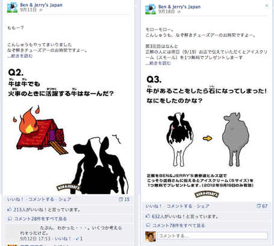Screen dimensions: 274x246
Task: Focus the コメントする comment input field
Action: point(213,236)
